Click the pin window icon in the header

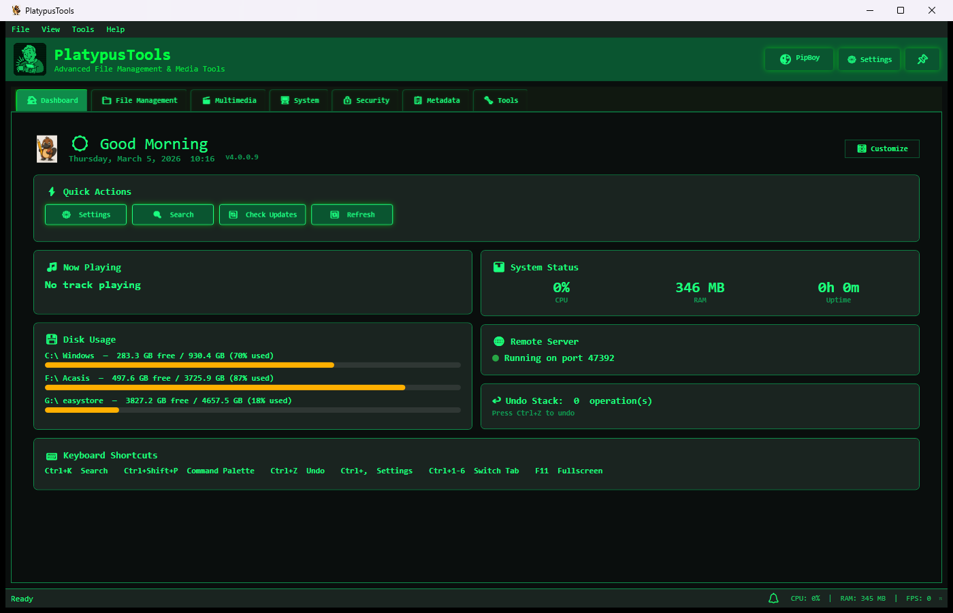(x=922, y=59)
